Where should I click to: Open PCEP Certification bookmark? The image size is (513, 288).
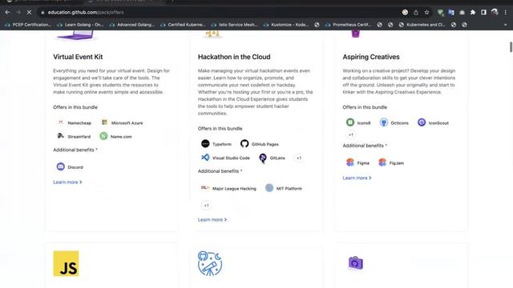tap(28, 25)
